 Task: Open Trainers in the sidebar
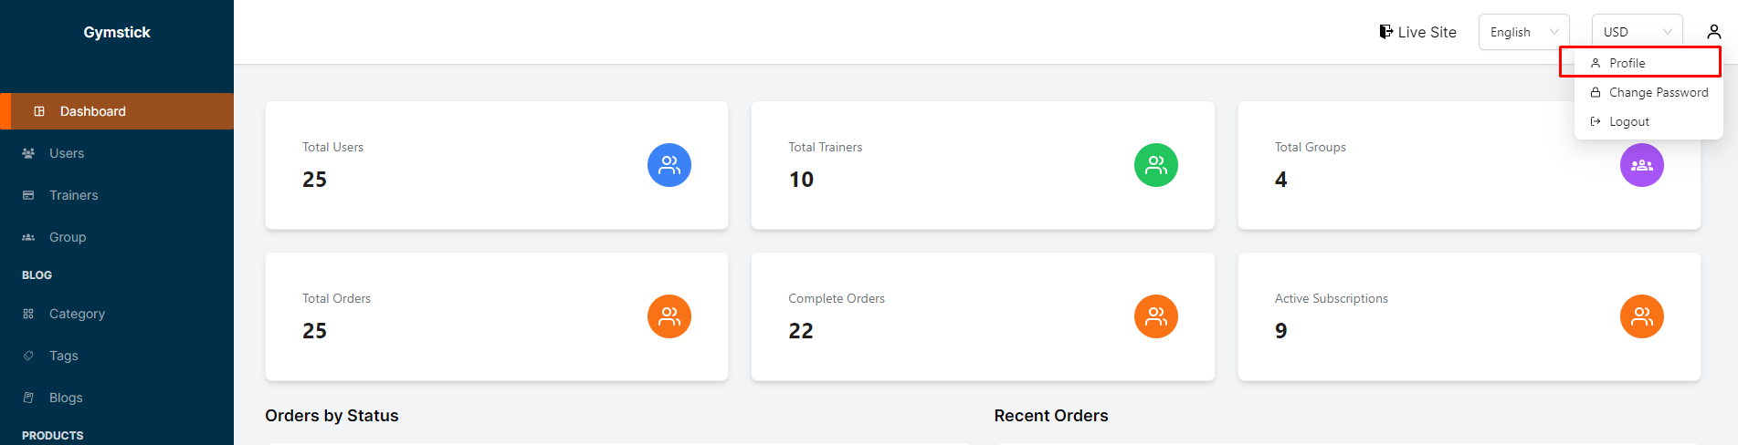click(73, 195)
